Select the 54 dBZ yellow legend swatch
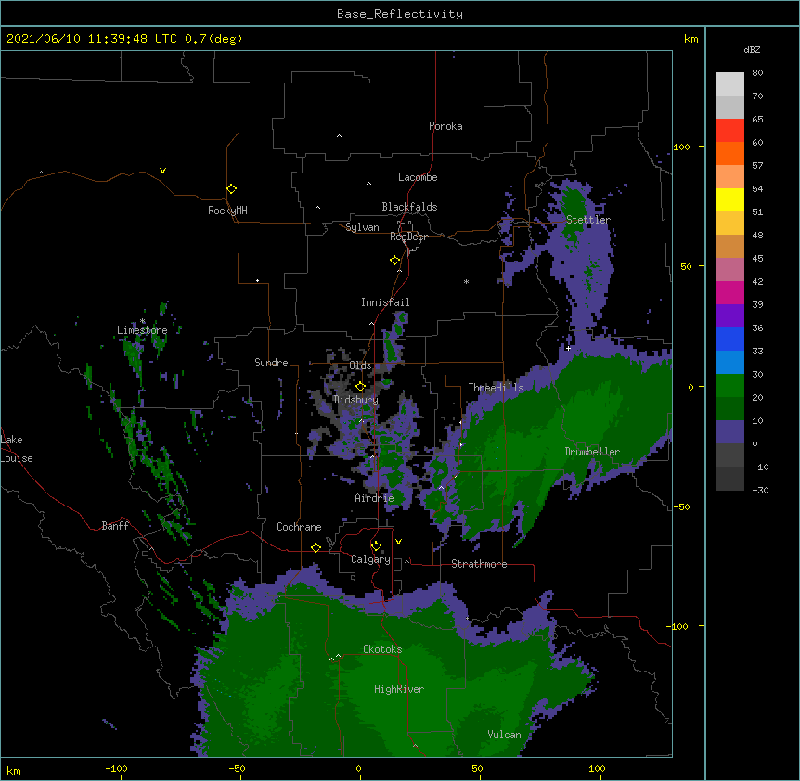The width and height of the screenshot is (800, 781). tap(729, 199)
